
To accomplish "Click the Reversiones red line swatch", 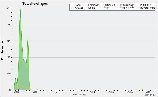I will coord(137,8).
